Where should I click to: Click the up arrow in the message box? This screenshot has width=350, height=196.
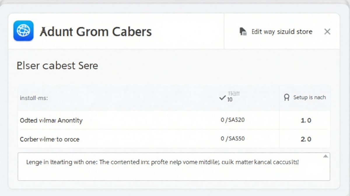[325, 156]
